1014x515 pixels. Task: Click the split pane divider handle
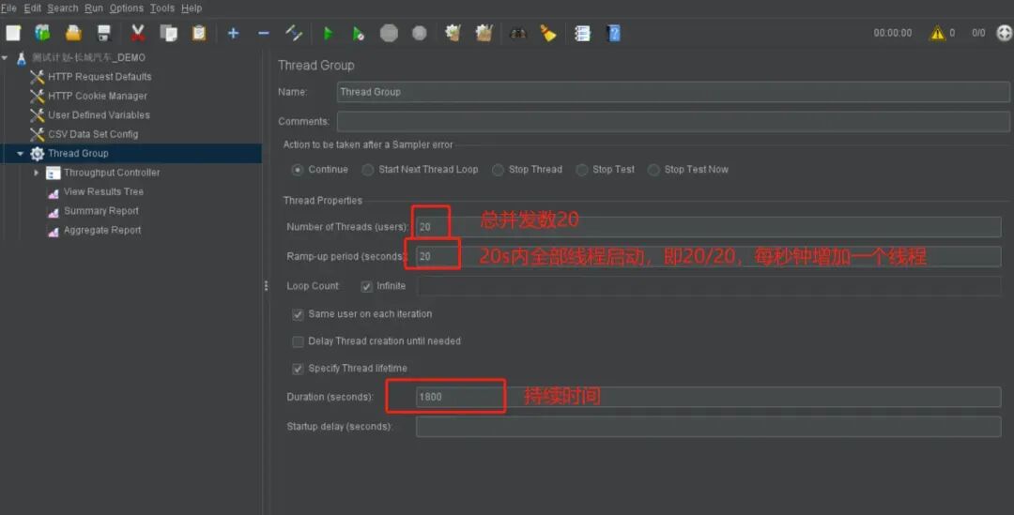pyautogui.click(x=266, y=285)
